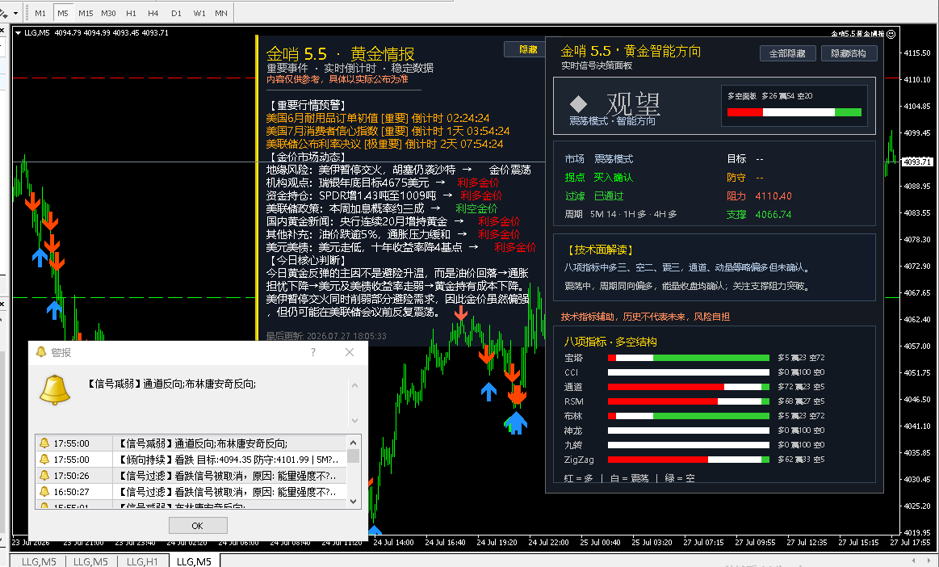This screenshot has height=567, width=939.
Task: Click the 最后更新 2026.07.27 timestamp
Action: (326, 336)
